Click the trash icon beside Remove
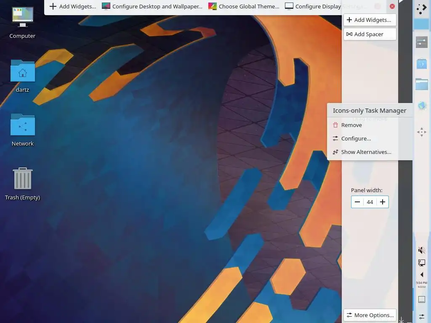 pos(335,125)
